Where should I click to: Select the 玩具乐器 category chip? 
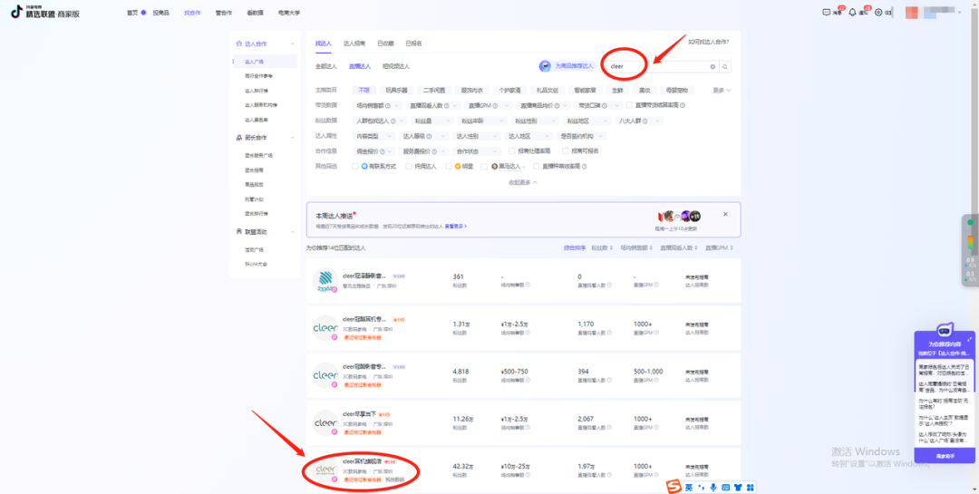pyautogui.click(x=396, y=91)
